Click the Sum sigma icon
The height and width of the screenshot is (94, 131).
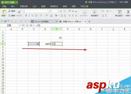tap(128, 12)
